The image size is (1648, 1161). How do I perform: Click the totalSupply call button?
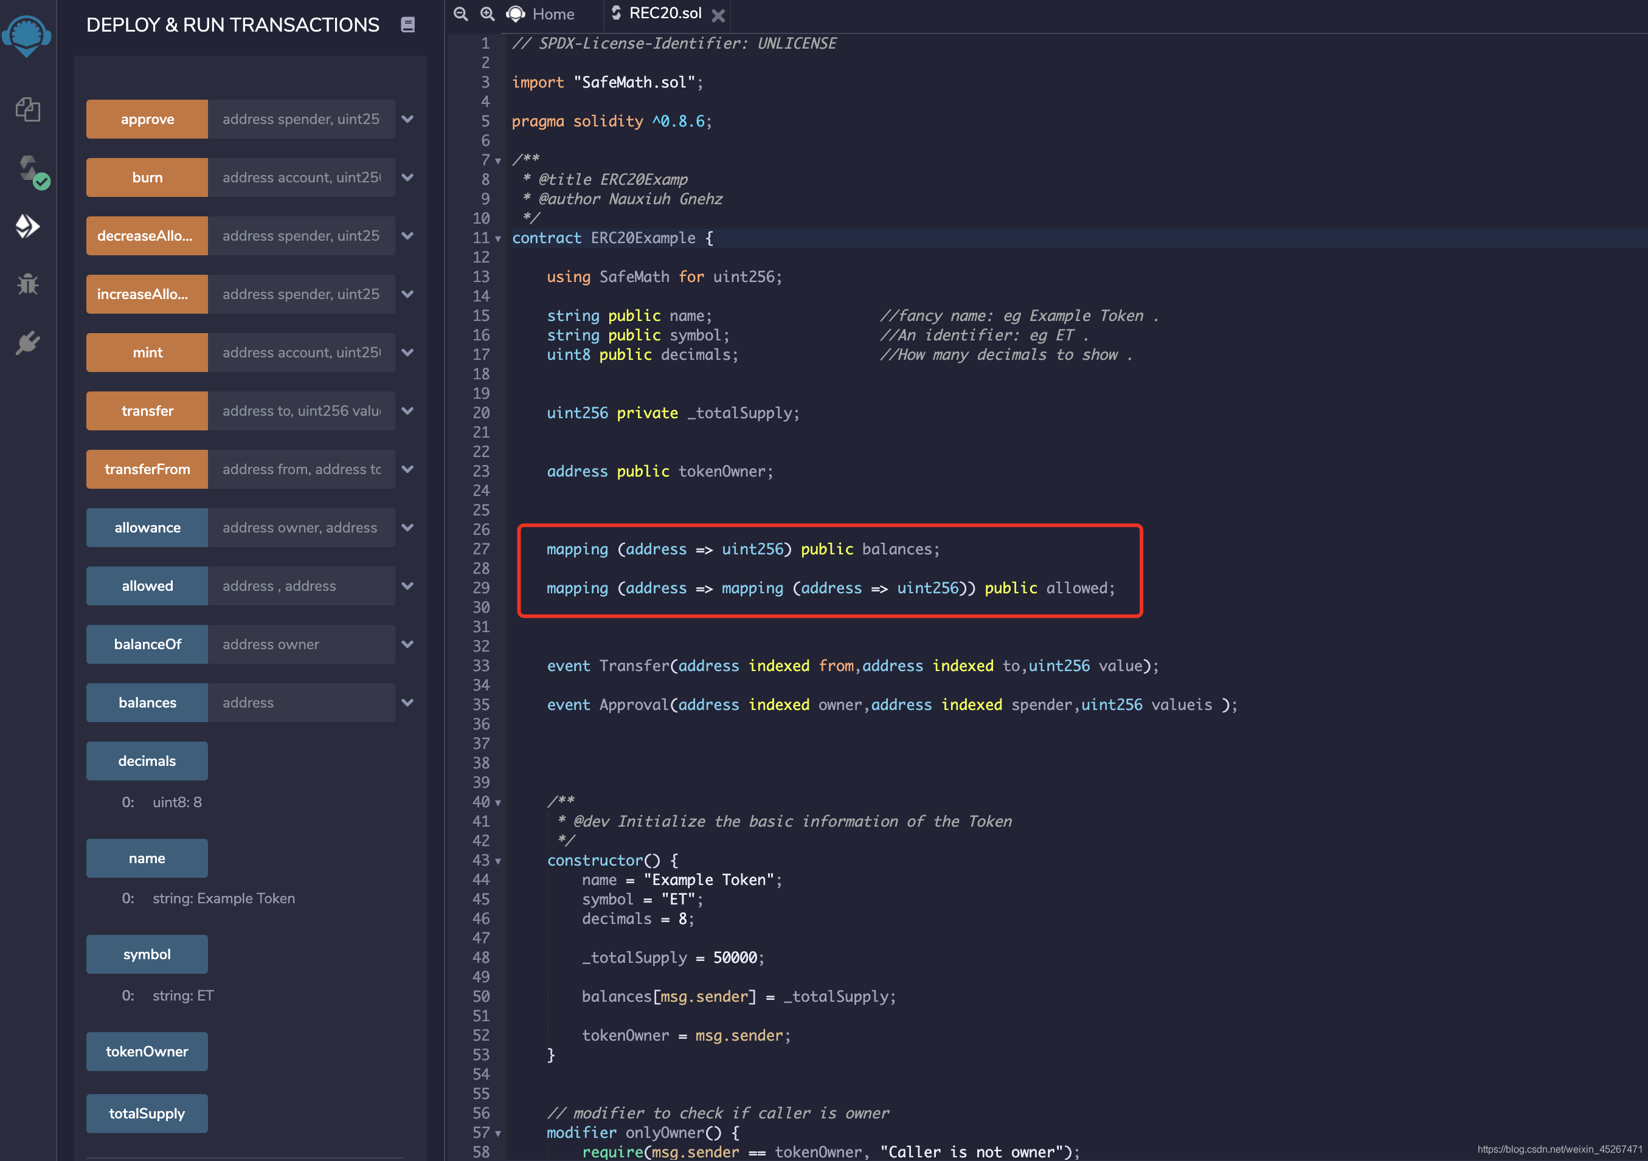147,1114
